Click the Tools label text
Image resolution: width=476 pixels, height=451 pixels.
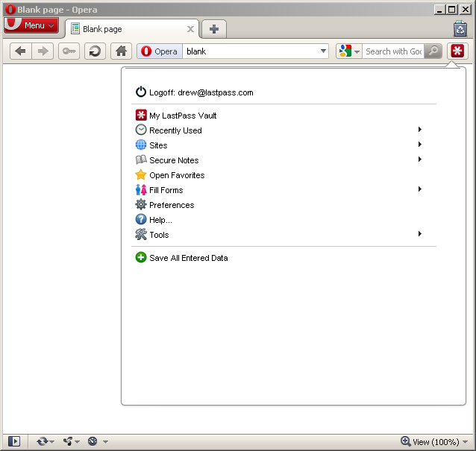point(159,235)
